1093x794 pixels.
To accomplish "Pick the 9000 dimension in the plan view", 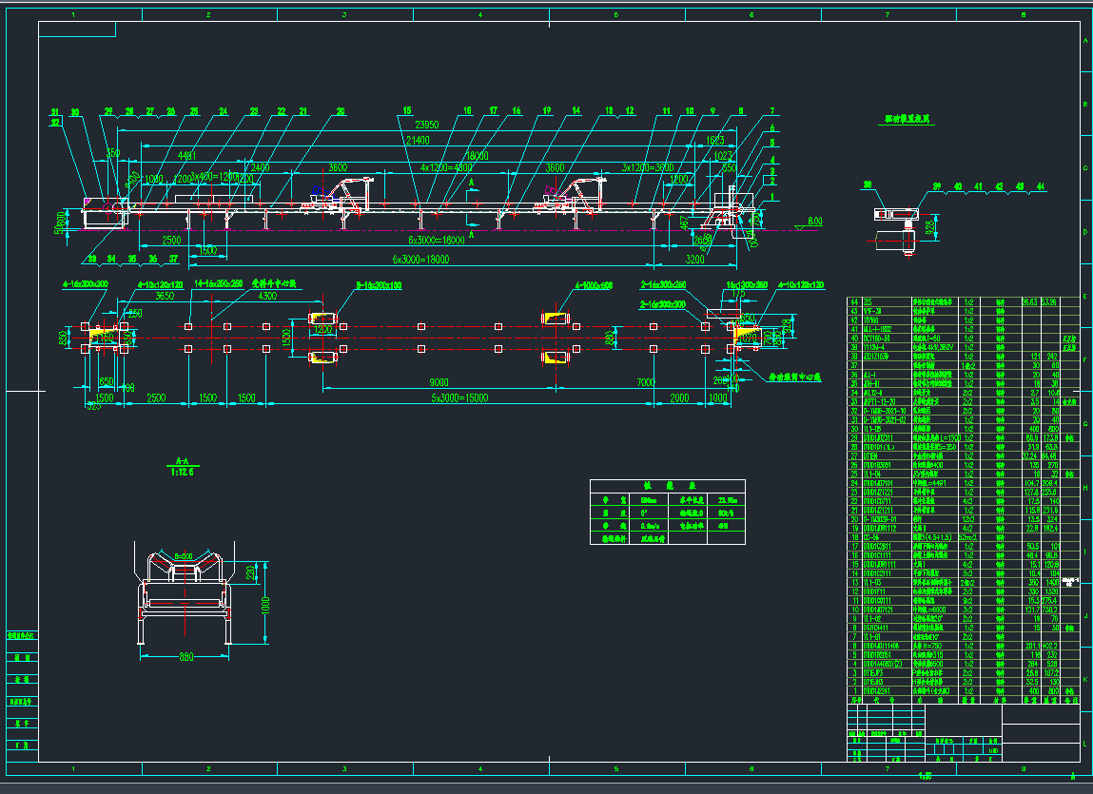I will pyautogui.click(x=439, y=382).
